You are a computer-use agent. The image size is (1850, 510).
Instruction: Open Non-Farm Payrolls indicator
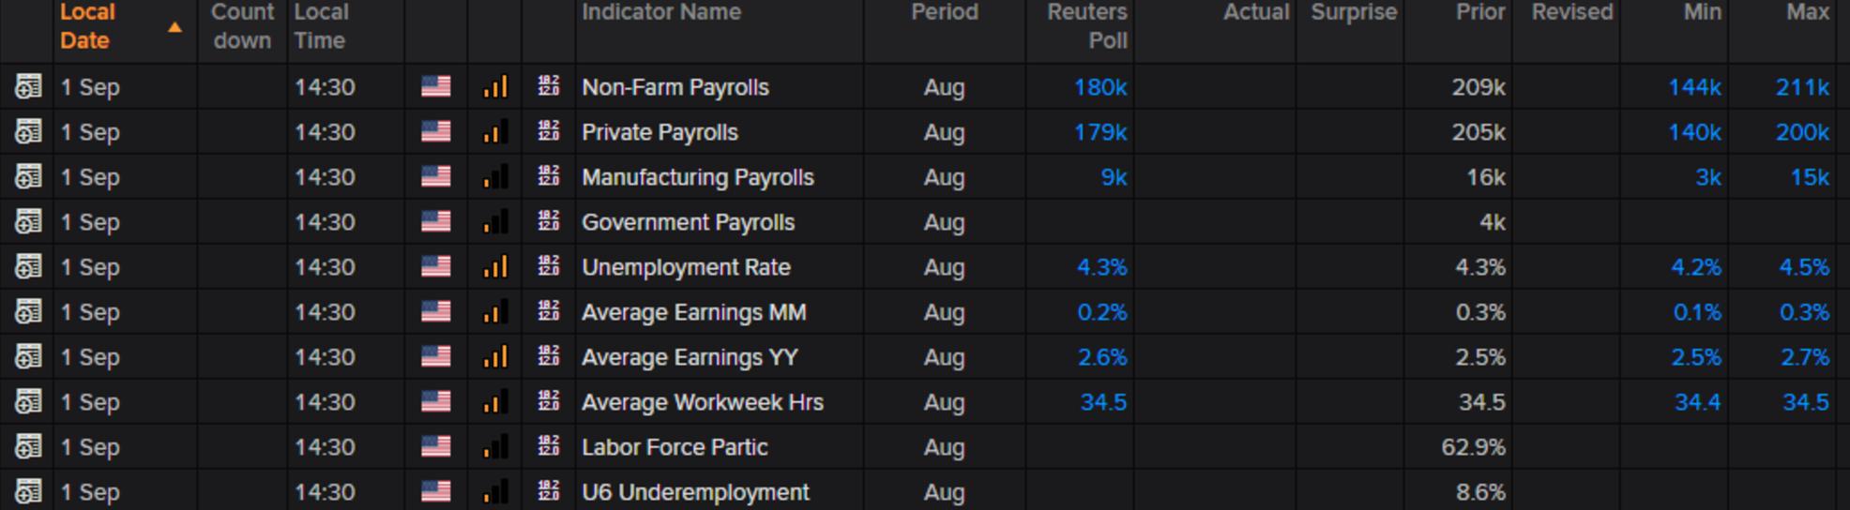point(675,87)
